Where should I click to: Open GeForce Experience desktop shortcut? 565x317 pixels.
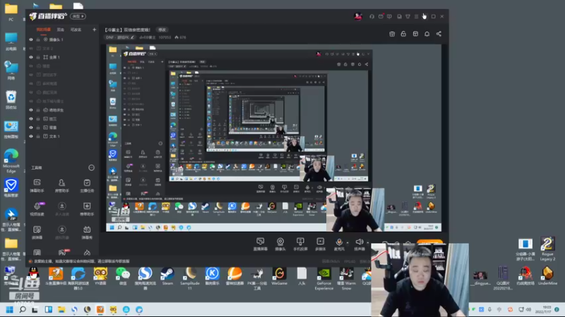pos(323,278)
